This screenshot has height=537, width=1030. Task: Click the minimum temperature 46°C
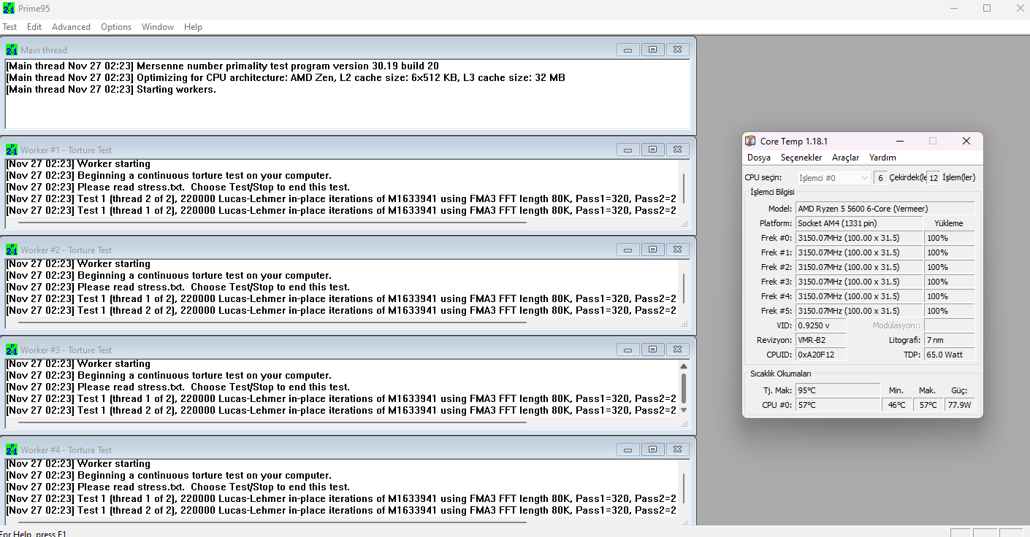point(896,405)
